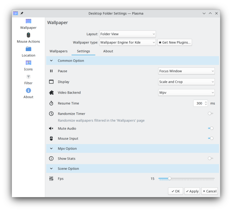Select the Location folder icon in sidebar

click(x=28, y=49)
